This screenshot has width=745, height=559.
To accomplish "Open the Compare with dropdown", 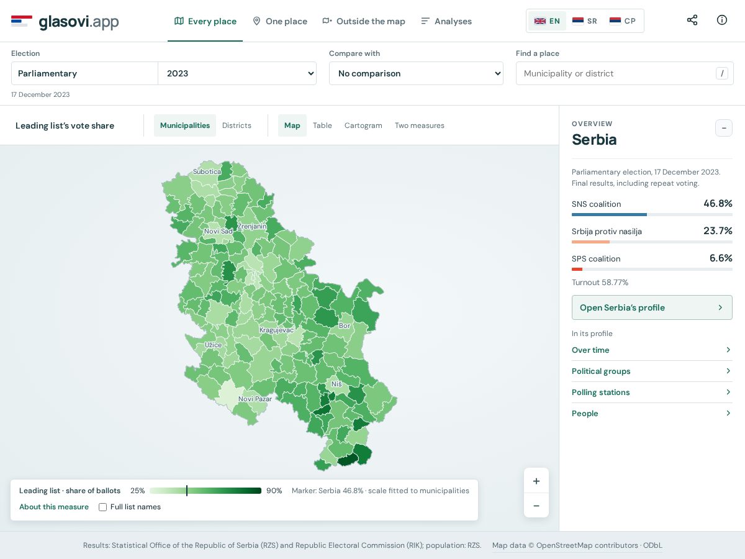I will 416,73.
